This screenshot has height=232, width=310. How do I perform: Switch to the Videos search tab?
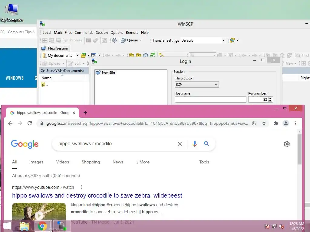click(x=62, y=162)
